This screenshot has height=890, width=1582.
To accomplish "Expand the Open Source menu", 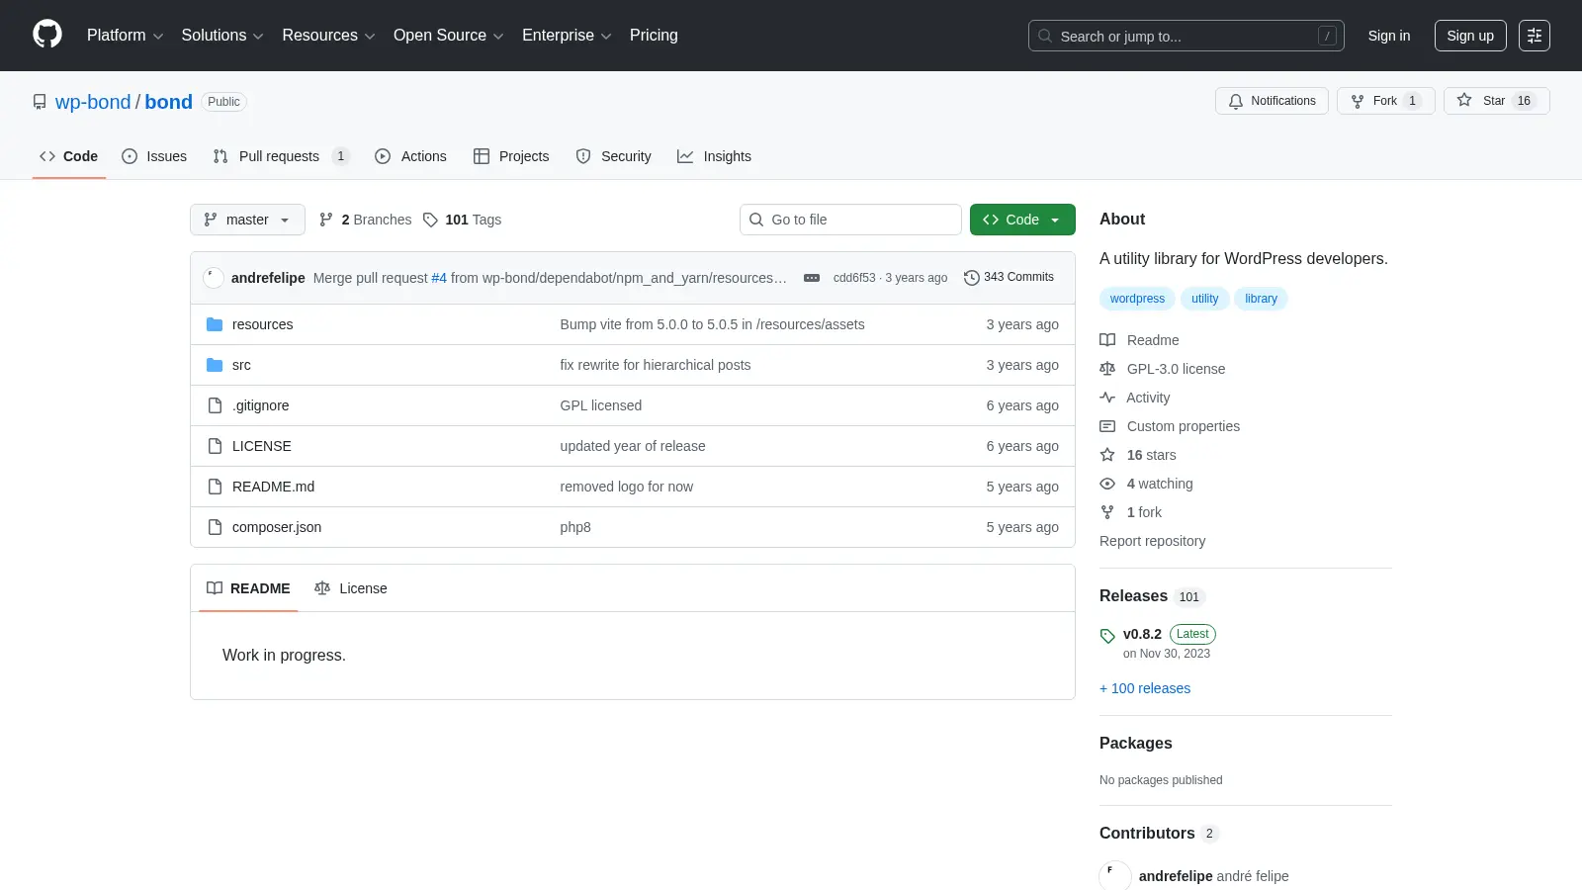I will (449, 36).
